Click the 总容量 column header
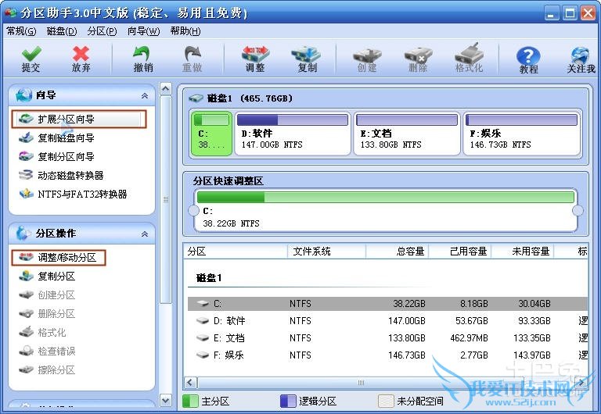Viewport: 601px width, 414px height. 397,252
